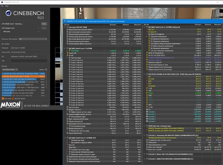Click the HWiNFO window title icon
Screen dimensions: 223x165
[65, 21]
